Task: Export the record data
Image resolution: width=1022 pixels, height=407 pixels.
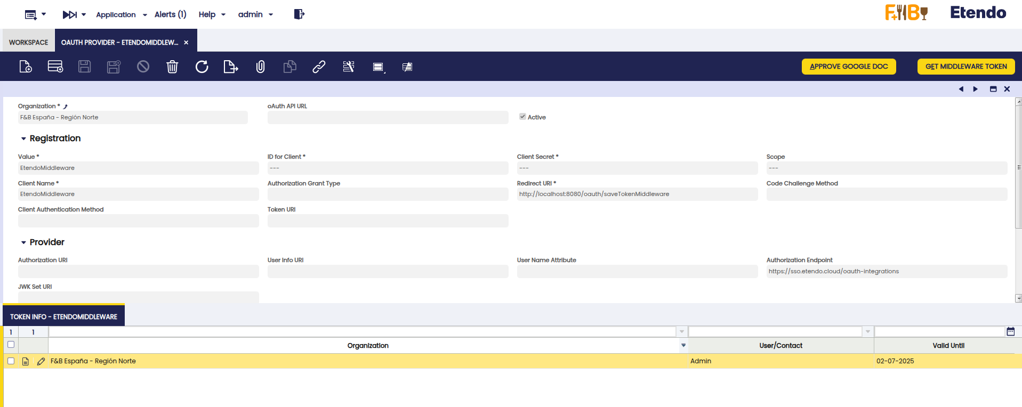Action: click(231, 67)
